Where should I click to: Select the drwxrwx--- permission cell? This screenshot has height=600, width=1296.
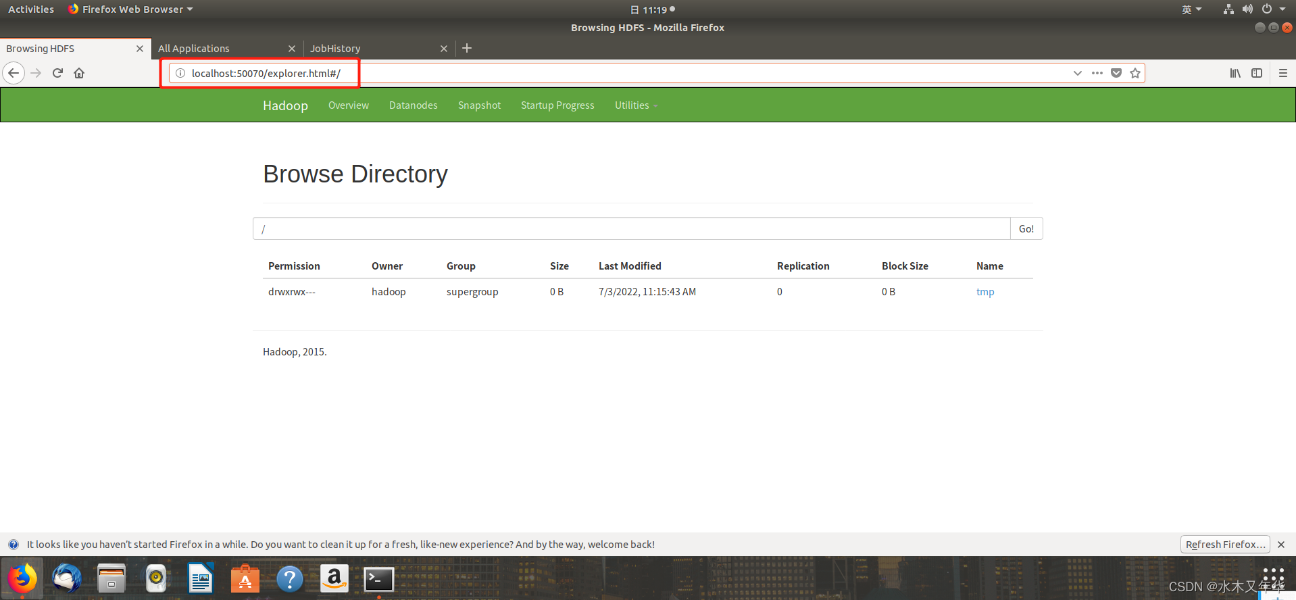click(x=292, y=292)
